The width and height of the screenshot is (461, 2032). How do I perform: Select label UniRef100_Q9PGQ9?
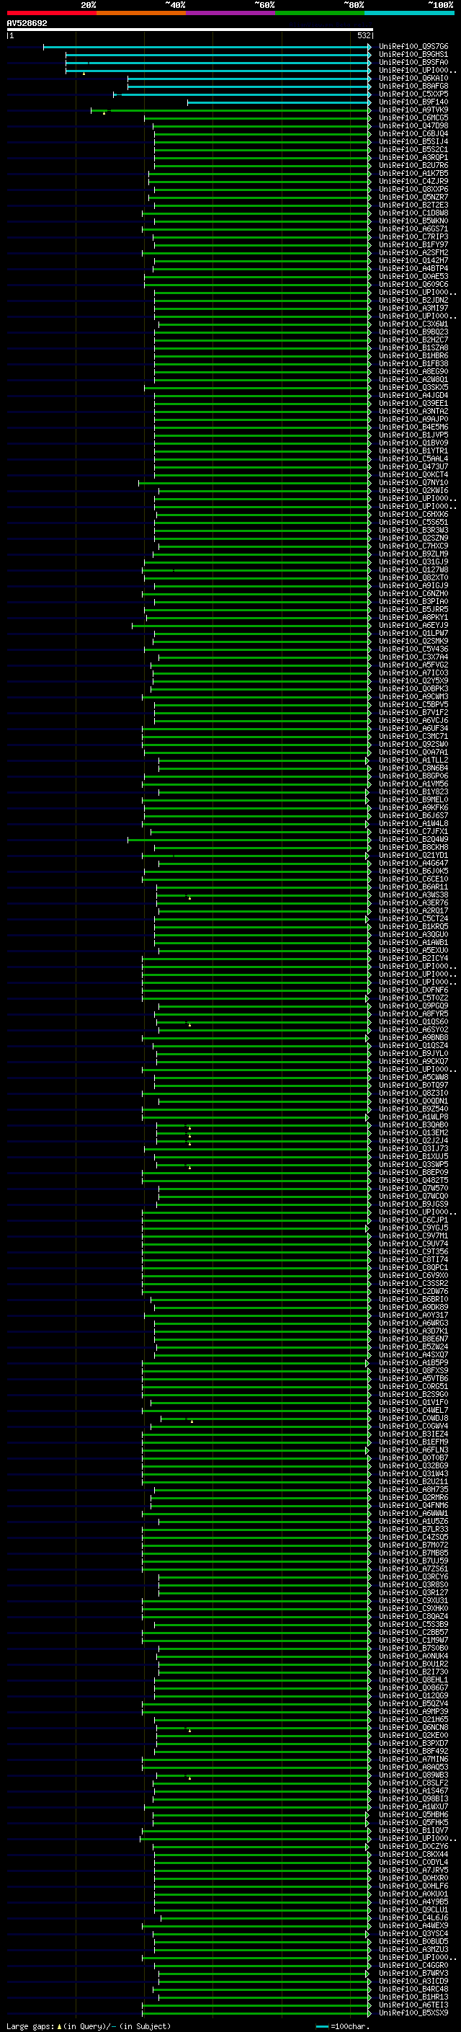click(413, 1006)
